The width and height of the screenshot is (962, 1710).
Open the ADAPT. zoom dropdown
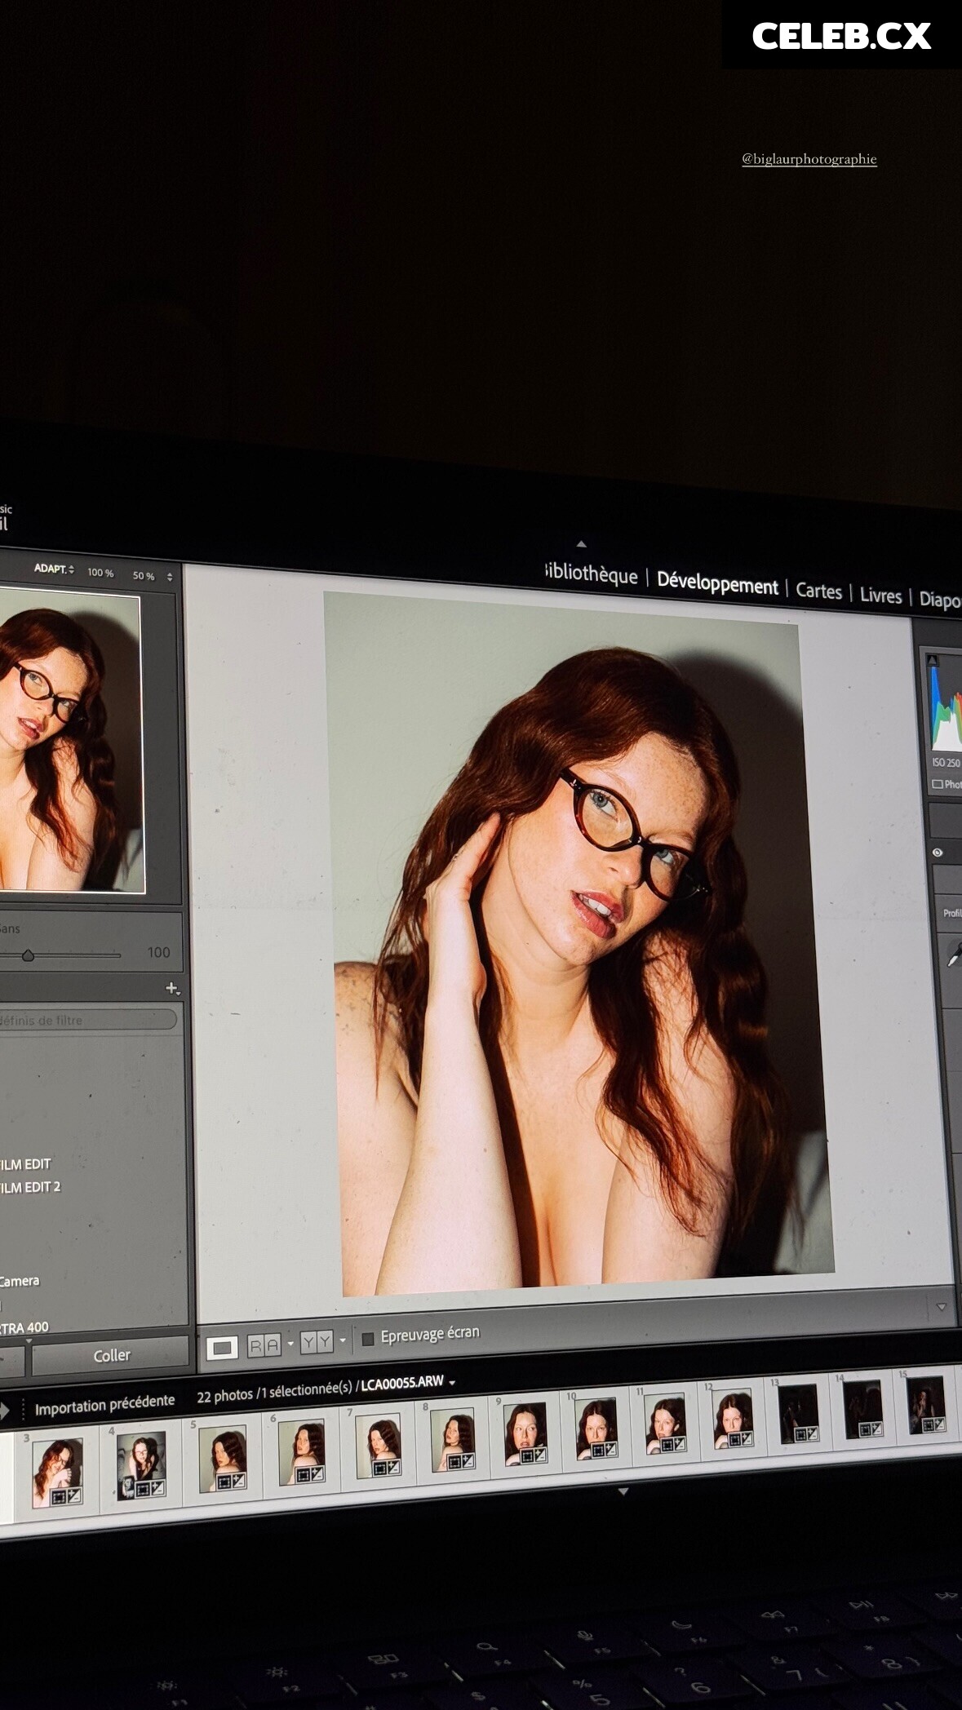pos(54,569)
